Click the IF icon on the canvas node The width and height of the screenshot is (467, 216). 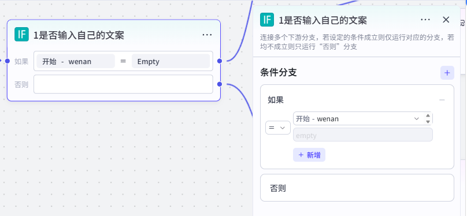click(x=21, y=34)
